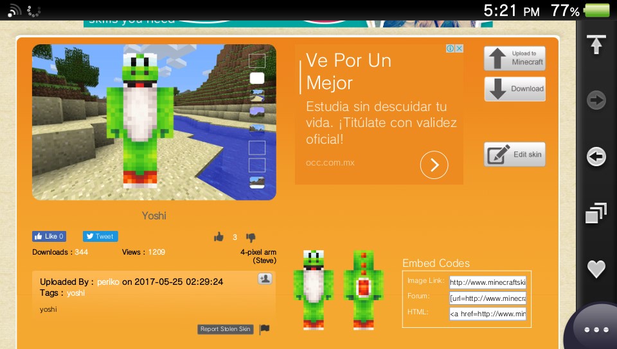Click the thumbs up vote icon
This screenshot has height=349, width=617.
219,237
